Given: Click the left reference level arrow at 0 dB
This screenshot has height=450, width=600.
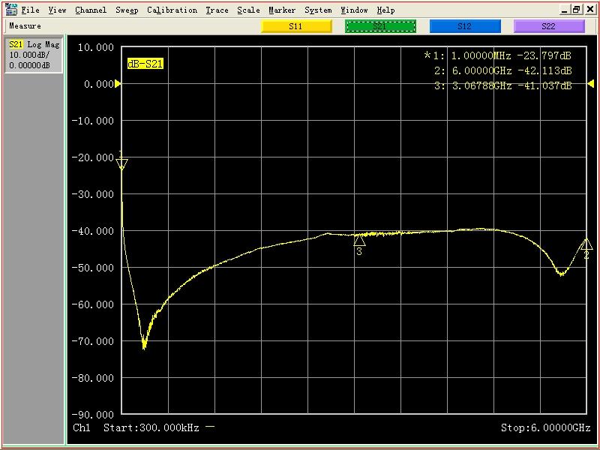Looking at the screenshot, I should pyautogui.click(x=117, y=84).
